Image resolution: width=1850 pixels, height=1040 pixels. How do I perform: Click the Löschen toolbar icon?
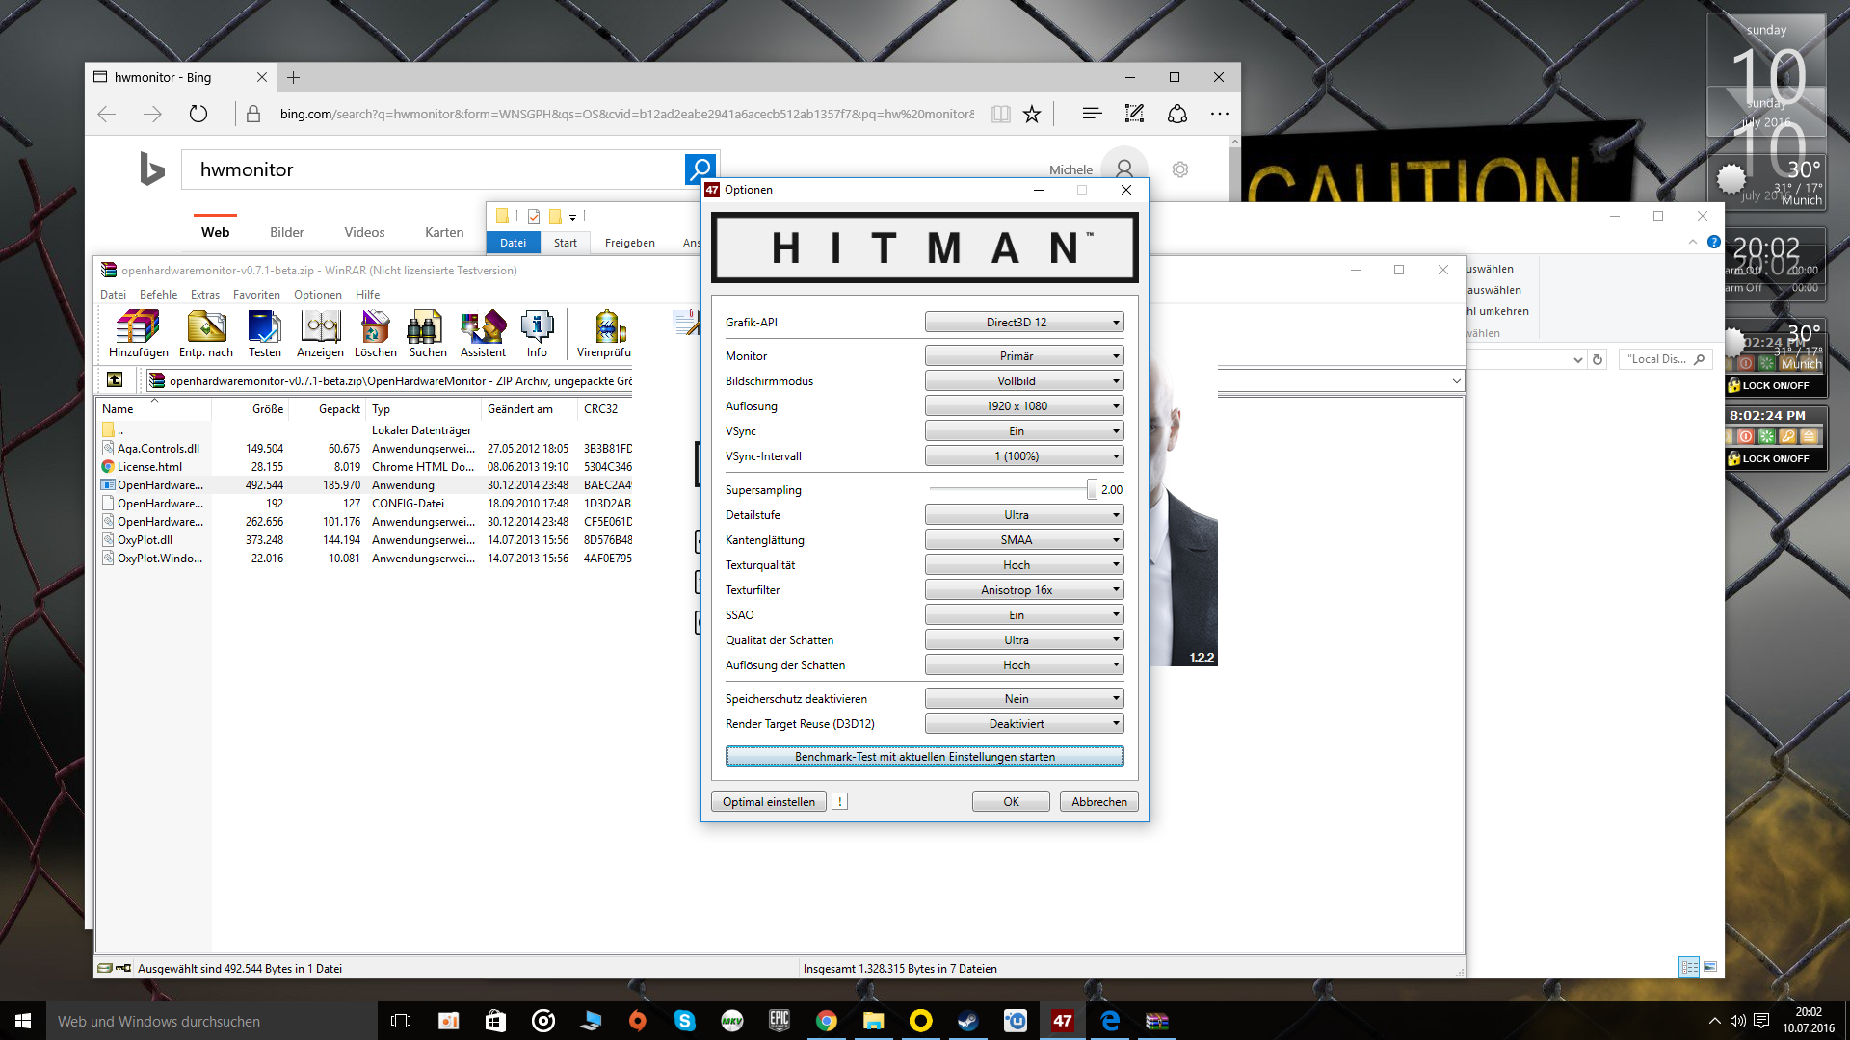[x=375, y=332]
